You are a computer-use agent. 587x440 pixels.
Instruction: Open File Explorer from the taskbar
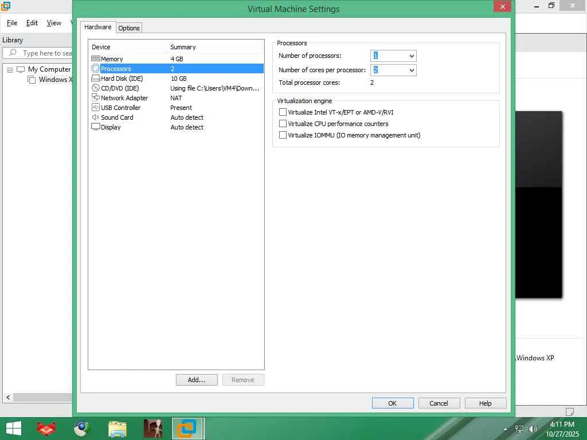tap(117, 429)
